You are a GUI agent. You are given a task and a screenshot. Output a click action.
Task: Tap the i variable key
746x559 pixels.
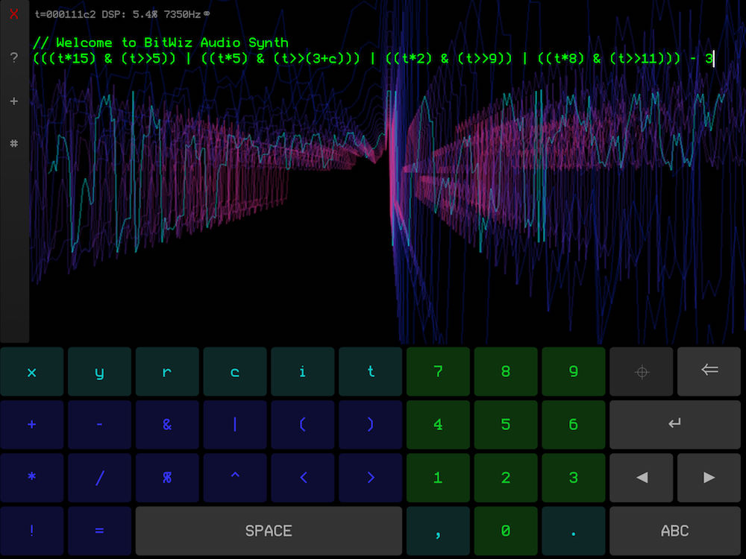click(303, 371)
